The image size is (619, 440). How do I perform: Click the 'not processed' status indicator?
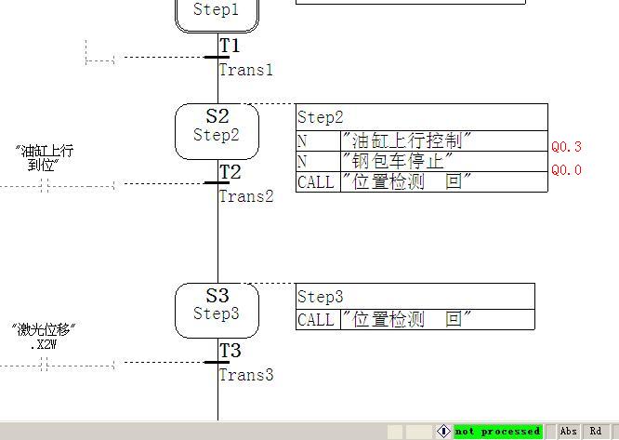pyautogui.click(x=497, y=432)
